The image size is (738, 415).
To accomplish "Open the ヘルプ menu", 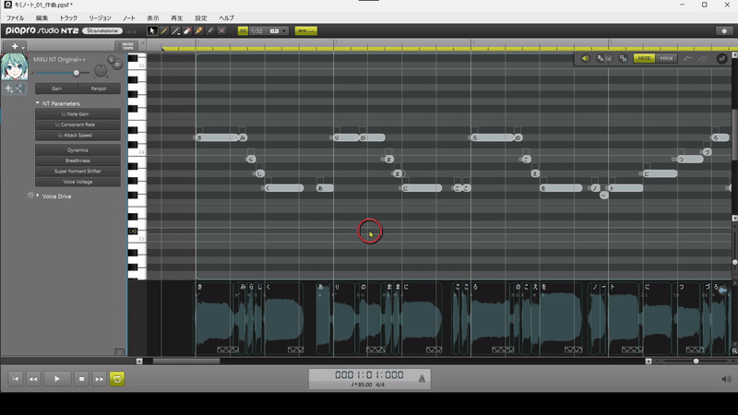I will (x=226, y=18).
